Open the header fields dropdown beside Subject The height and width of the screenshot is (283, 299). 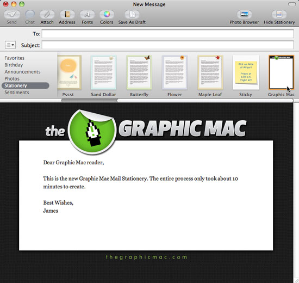click(10, 45)
